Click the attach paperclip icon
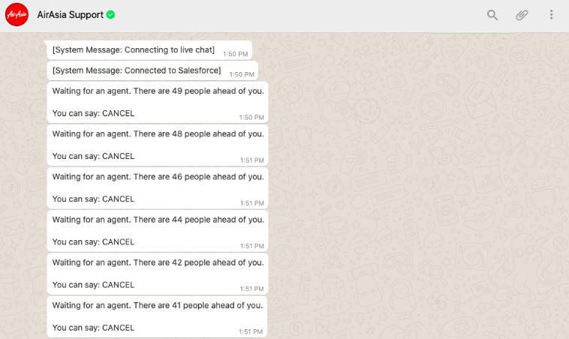 pyautogui.click(x=522, y=15)
